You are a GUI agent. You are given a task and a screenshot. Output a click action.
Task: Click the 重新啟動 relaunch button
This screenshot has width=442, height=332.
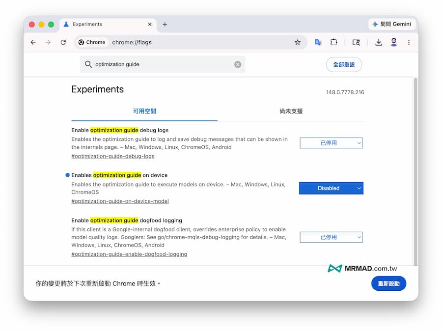[389, 283]
